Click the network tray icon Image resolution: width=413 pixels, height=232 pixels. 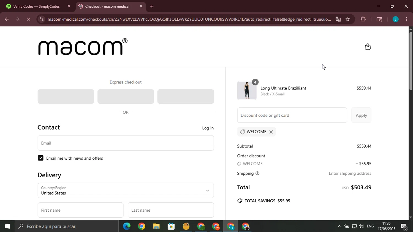click(x=354, y=226)
